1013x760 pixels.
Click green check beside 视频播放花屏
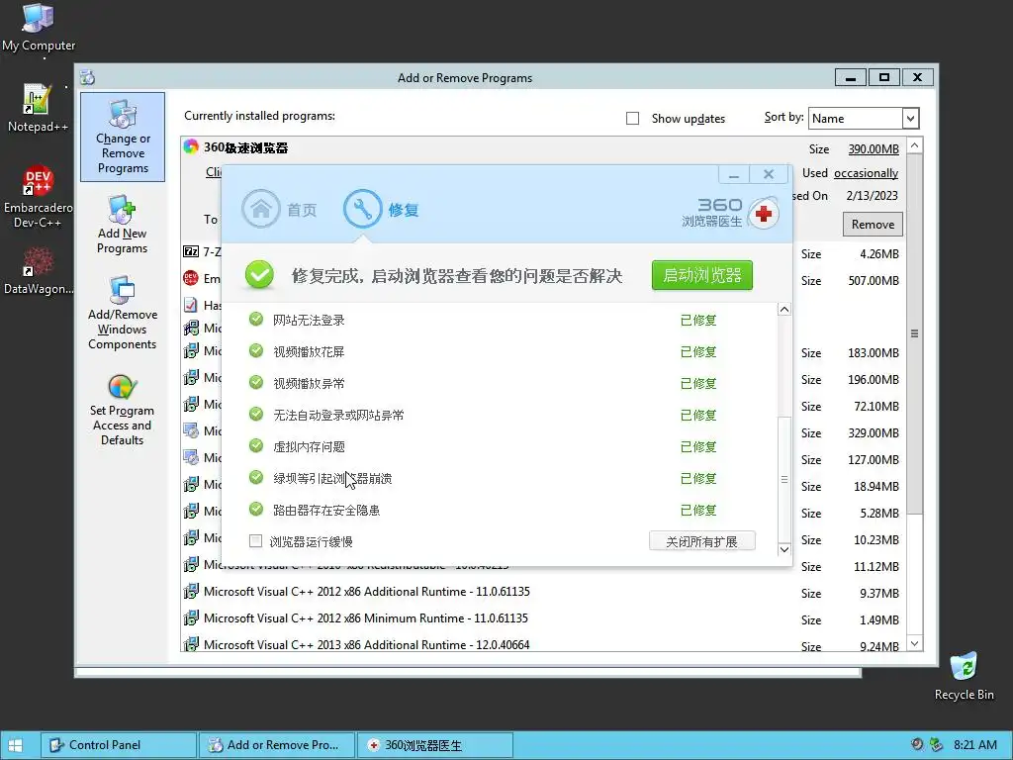pos(256,350)
